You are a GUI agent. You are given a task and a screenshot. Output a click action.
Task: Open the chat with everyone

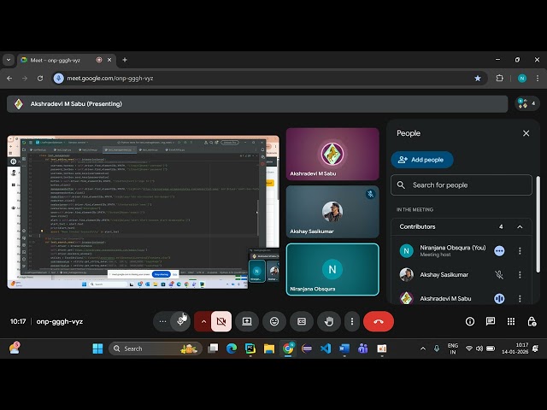click(x=491, y=321)
